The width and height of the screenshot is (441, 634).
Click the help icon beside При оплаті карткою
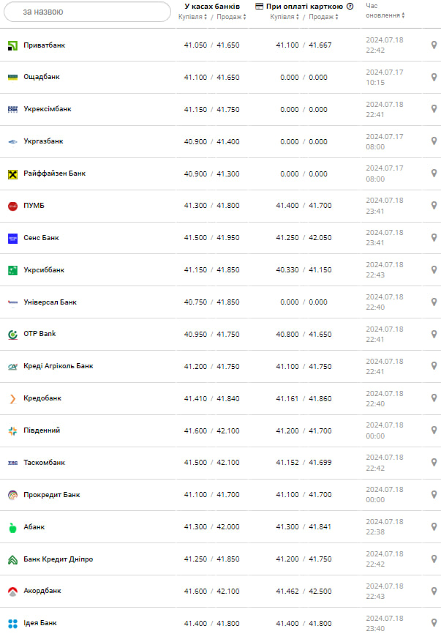click(350, 7)
